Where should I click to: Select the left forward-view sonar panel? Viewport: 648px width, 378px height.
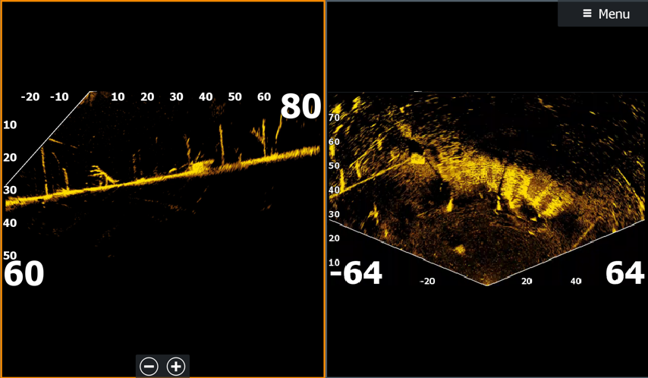tap(162, 189)
